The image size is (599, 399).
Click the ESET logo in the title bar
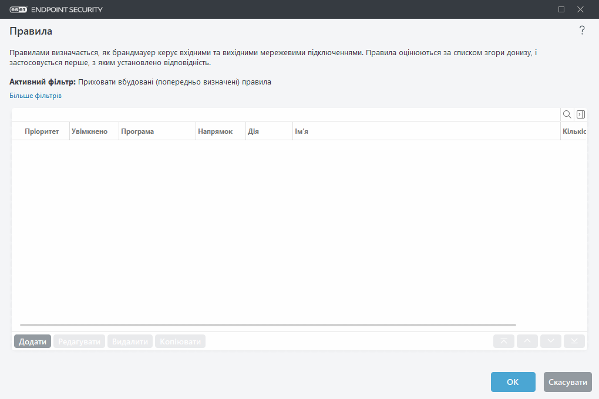19,9
